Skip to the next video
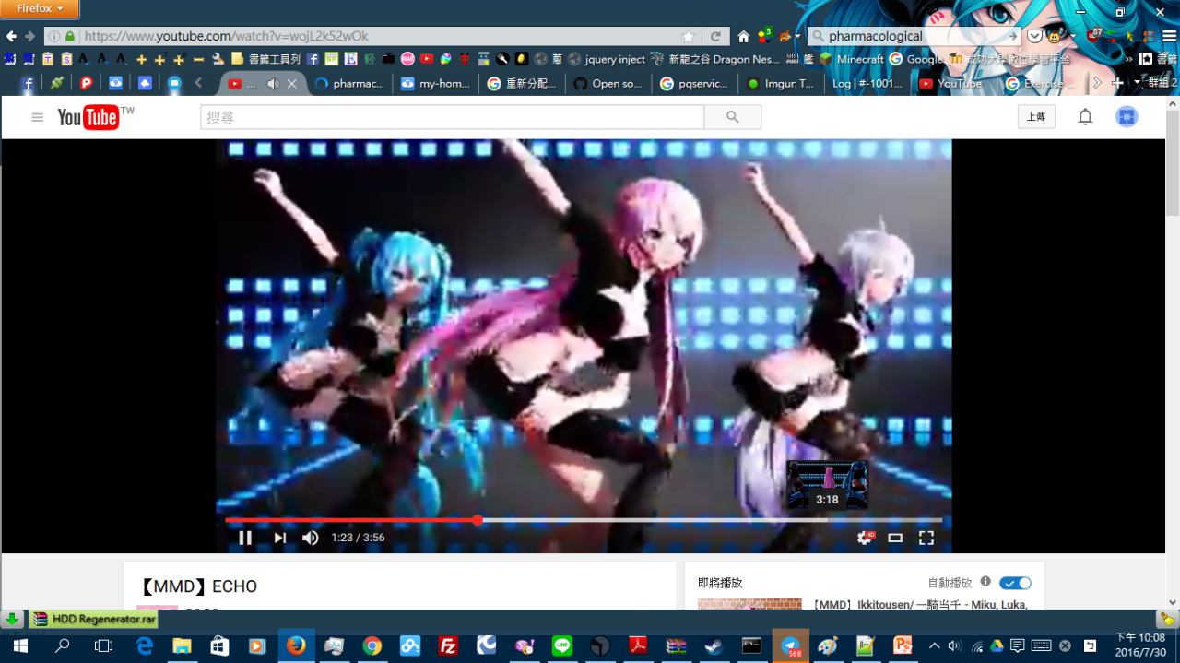This screenshot has width=1180, height=663. 279,538
